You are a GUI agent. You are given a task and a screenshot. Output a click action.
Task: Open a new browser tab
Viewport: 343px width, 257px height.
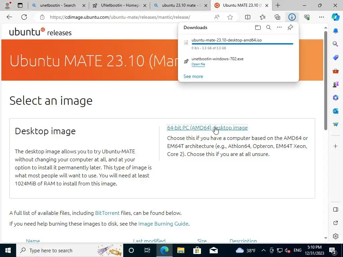(278, 5)
